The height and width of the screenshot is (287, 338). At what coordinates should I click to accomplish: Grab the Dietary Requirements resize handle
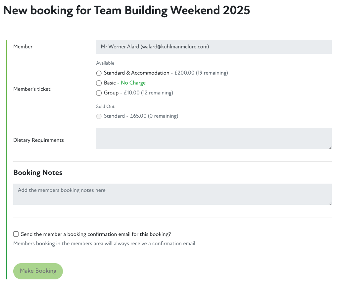(330, 147)
